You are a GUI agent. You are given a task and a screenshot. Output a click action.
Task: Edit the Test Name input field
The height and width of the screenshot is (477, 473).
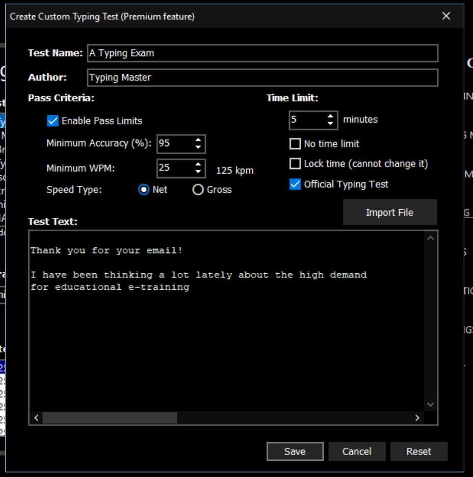click(x=262, y=53)
